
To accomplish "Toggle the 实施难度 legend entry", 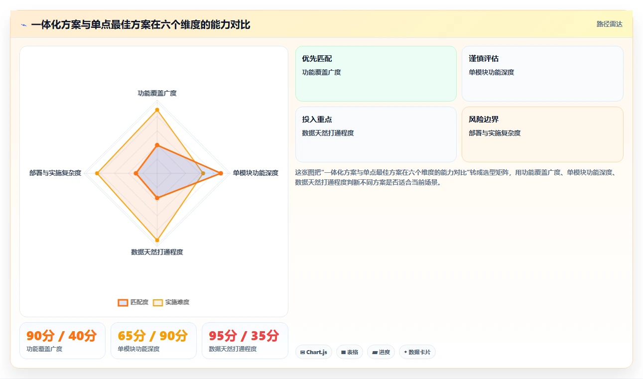I will pyautogui.click(x=171, y=302).
